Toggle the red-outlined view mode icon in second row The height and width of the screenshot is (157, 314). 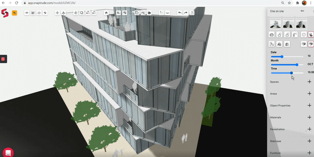(311, 44)
